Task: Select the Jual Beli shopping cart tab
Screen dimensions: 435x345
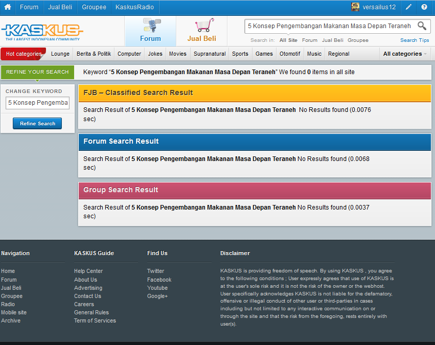Action: click(202, 31)
